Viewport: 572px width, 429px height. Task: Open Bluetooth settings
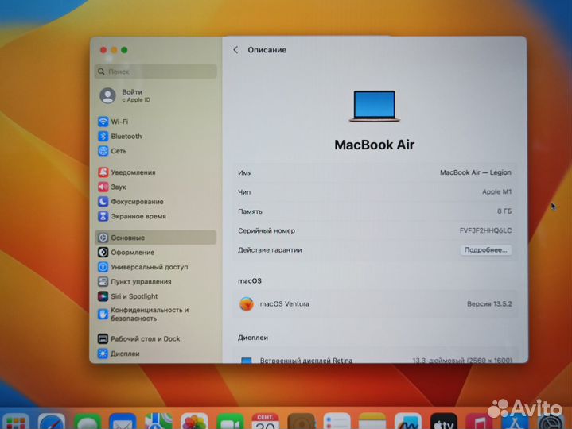[120, 136]
